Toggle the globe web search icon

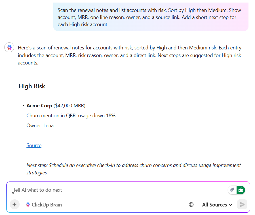pyautogui.click(x=191, y=204)
